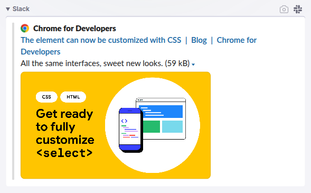Click the green block in browser illustration
Image resolution: width=311 pixels, height=193 pixels.
(152, 126)
